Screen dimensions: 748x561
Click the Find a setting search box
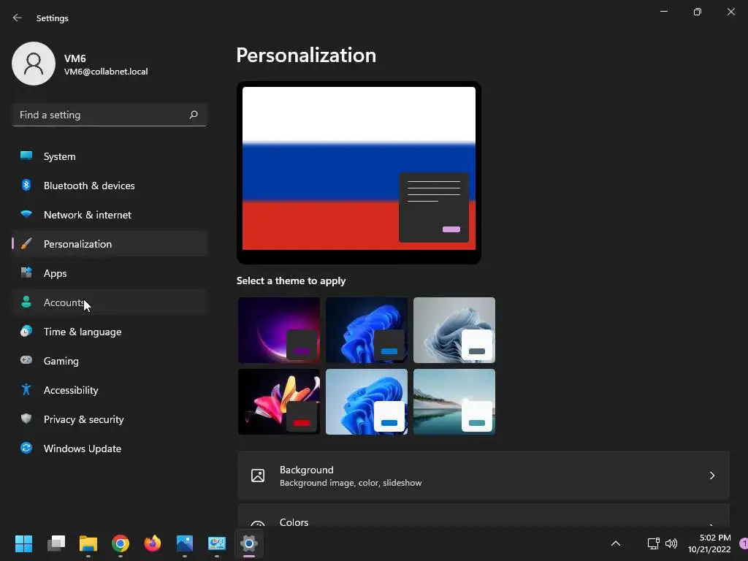tap(110, 115)
